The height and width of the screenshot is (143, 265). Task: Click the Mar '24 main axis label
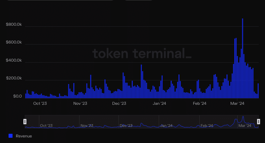(237, 103)
